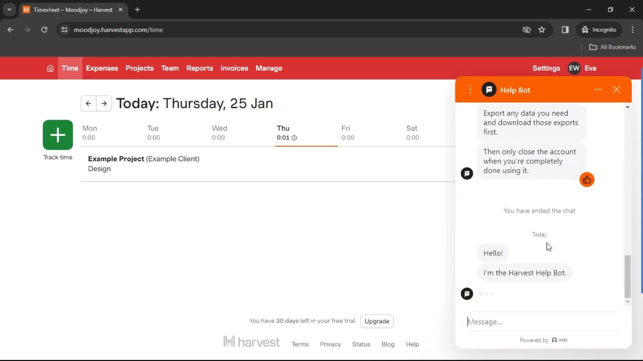Click the "You have ended the chat" notice
643x361 pixels.
[x=539, y=211]
